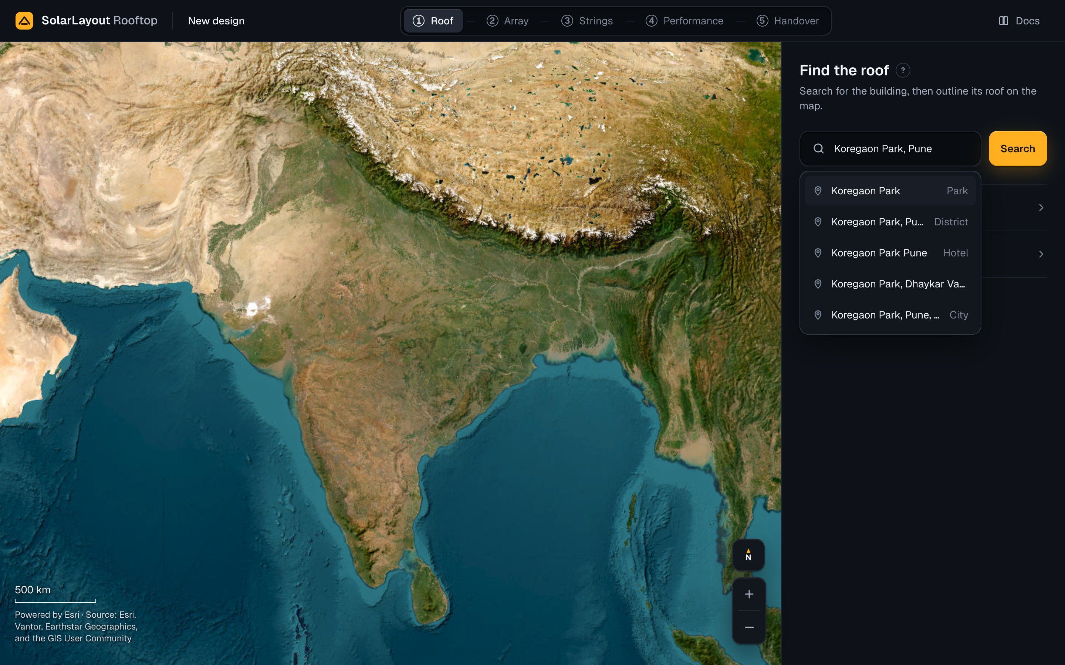
Task: Focus the address search input field
Action: (x=890, y=149)
